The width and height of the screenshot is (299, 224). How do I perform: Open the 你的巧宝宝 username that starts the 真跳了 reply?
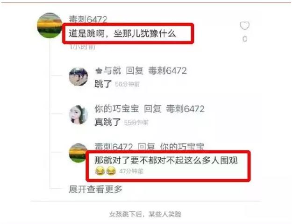point(117,109)
